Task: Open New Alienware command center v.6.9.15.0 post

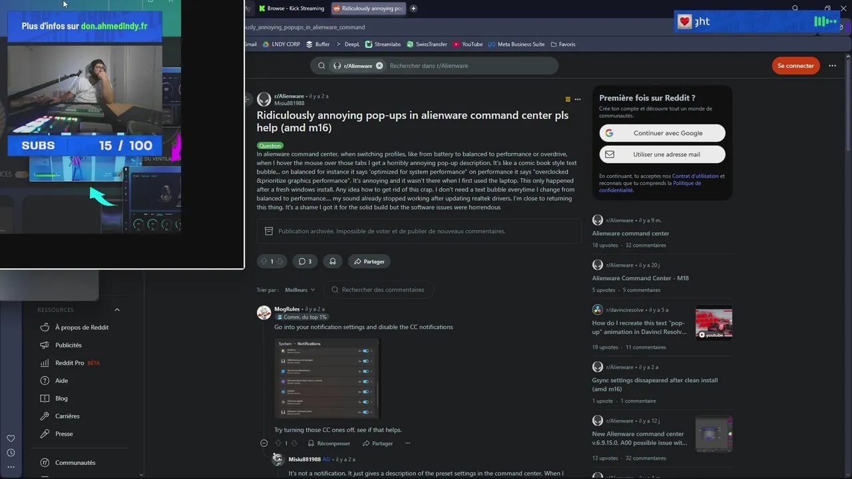Action: [x=640, y=438]
